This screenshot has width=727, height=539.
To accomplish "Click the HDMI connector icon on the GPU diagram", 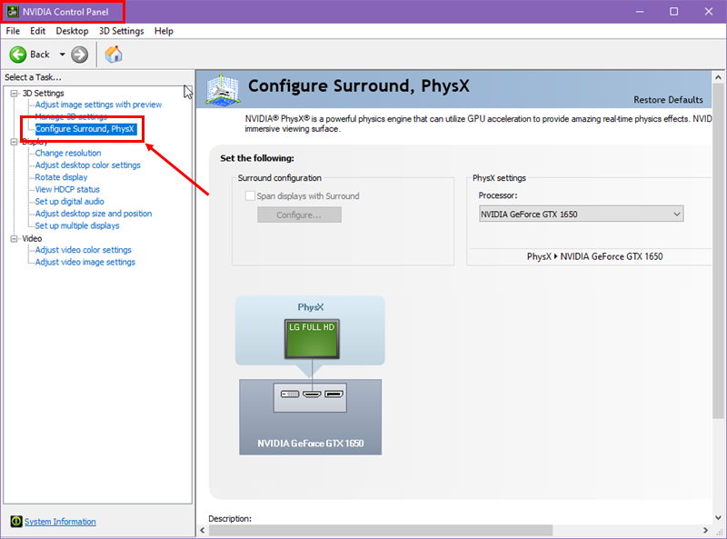I will click(x=312, y=394).
